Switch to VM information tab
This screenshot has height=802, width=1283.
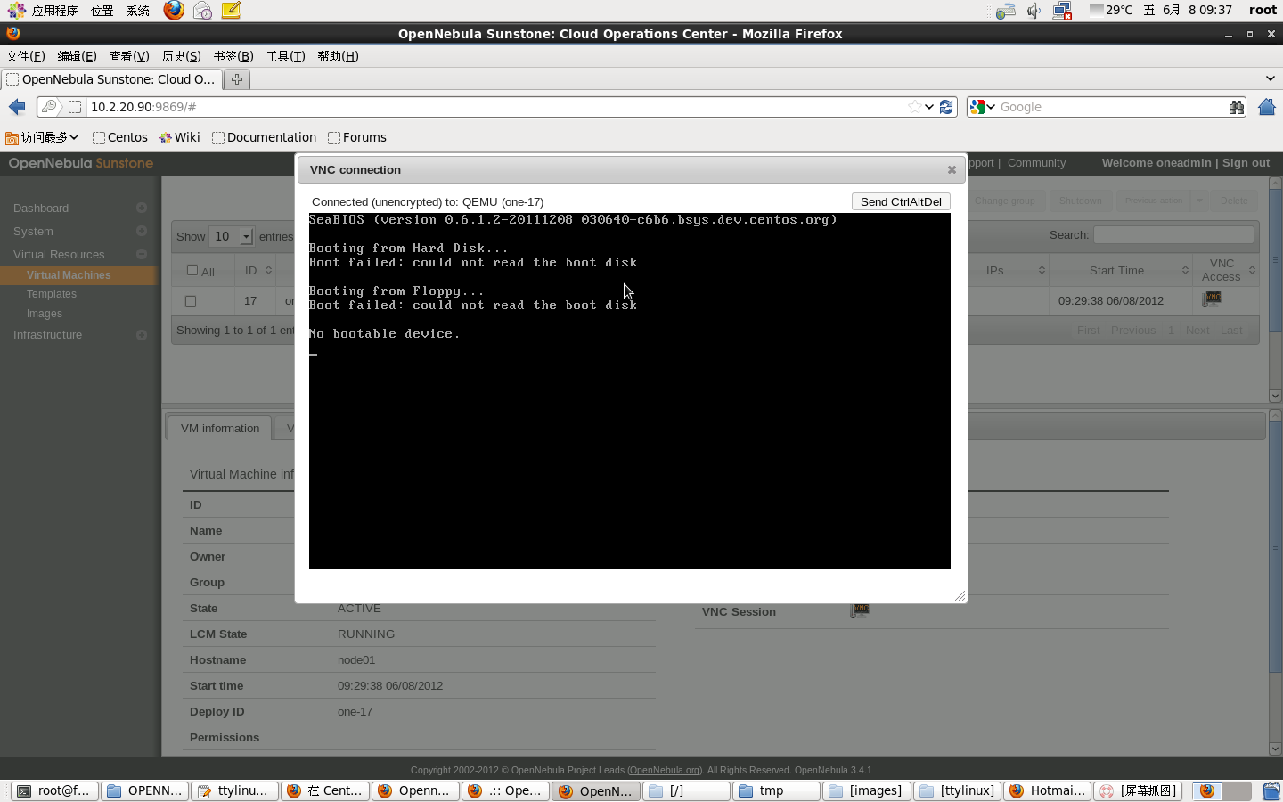point(220,428)
